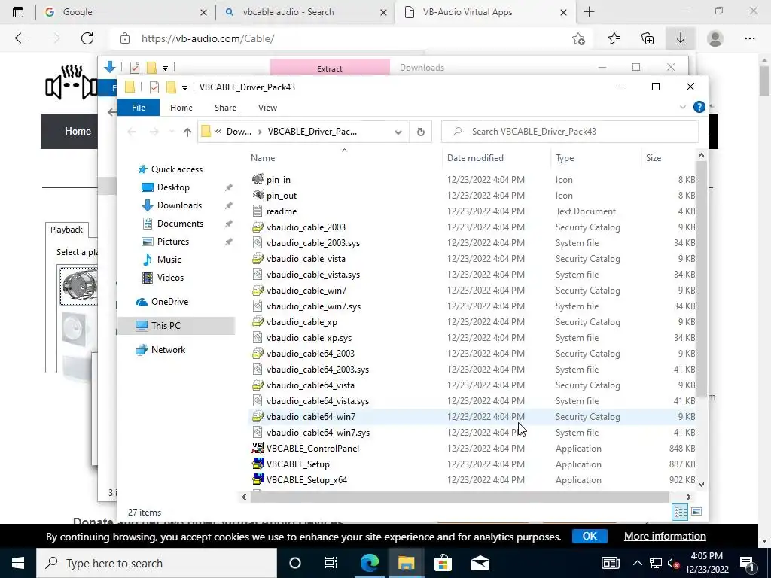Open Edge browser downloads icon
Viewport: 771px width, 578px height.
coord(680,38)
